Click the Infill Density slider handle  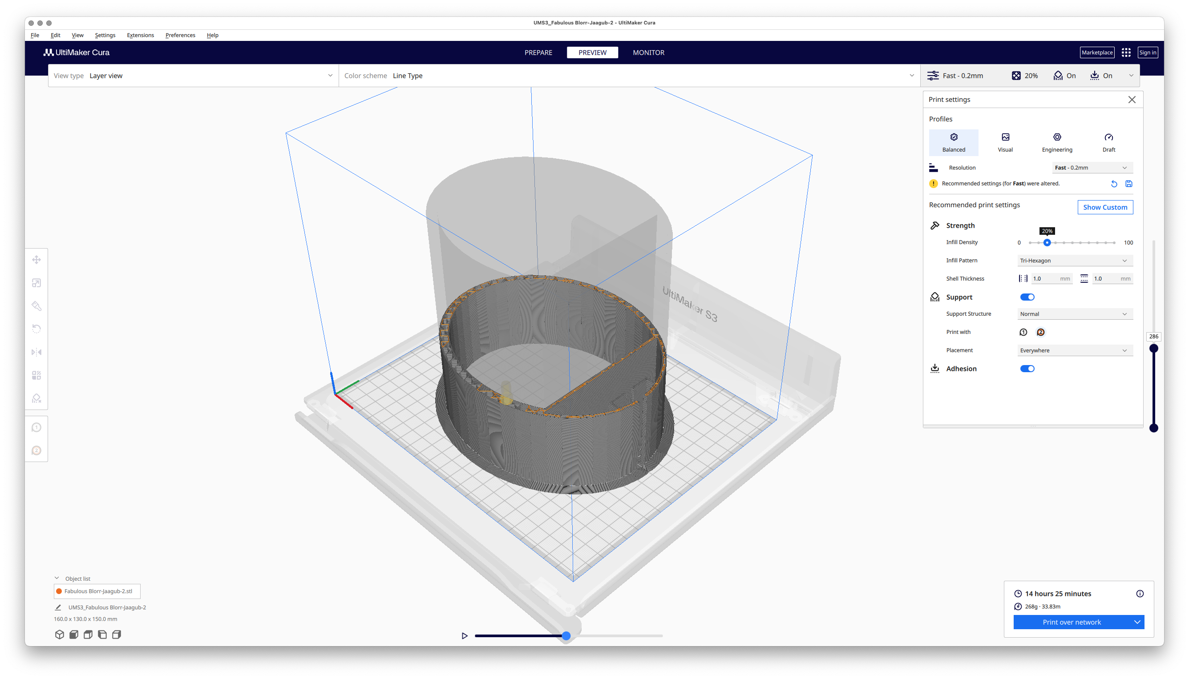tap(1047, 242)
